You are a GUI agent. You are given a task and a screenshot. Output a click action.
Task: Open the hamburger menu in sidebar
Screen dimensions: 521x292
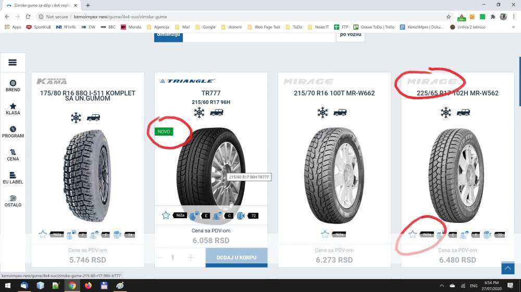13,62
